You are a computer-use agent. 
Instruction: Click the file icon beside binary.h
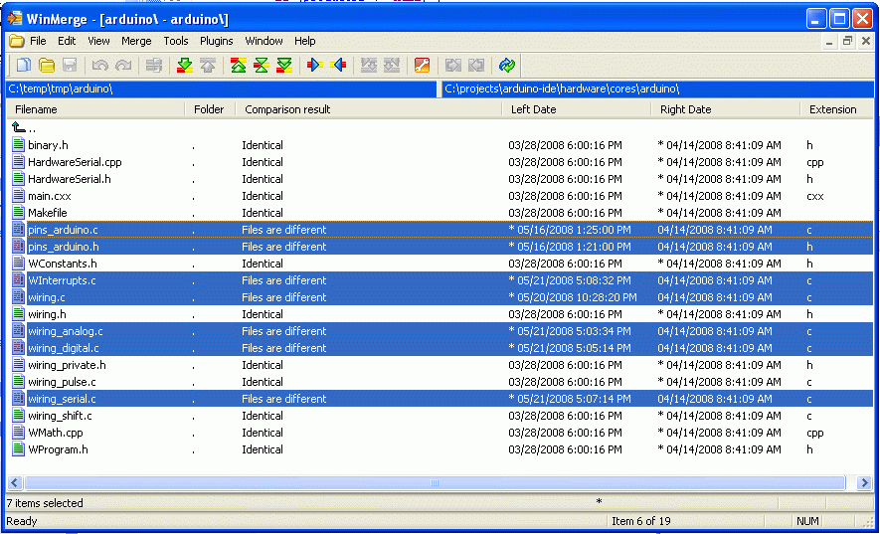(19, 145)
